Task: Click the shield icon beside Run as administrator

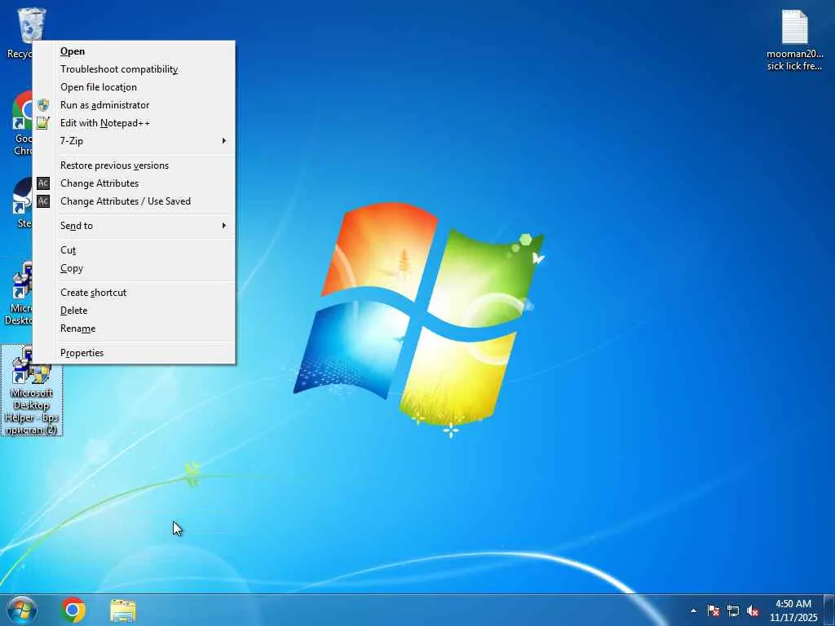Action: tap(43, 105)
